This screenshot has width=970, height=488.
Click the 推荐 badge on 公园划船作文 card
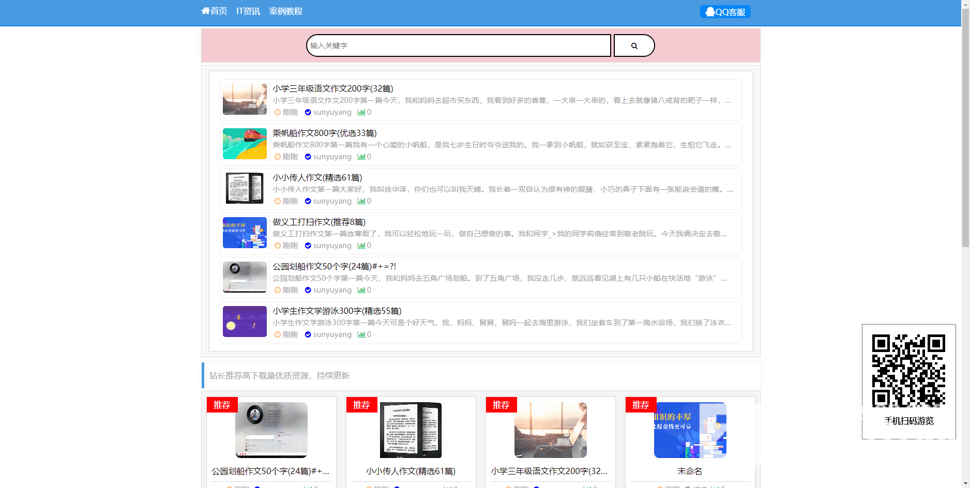pyautogui.click(x=222, y=405)
